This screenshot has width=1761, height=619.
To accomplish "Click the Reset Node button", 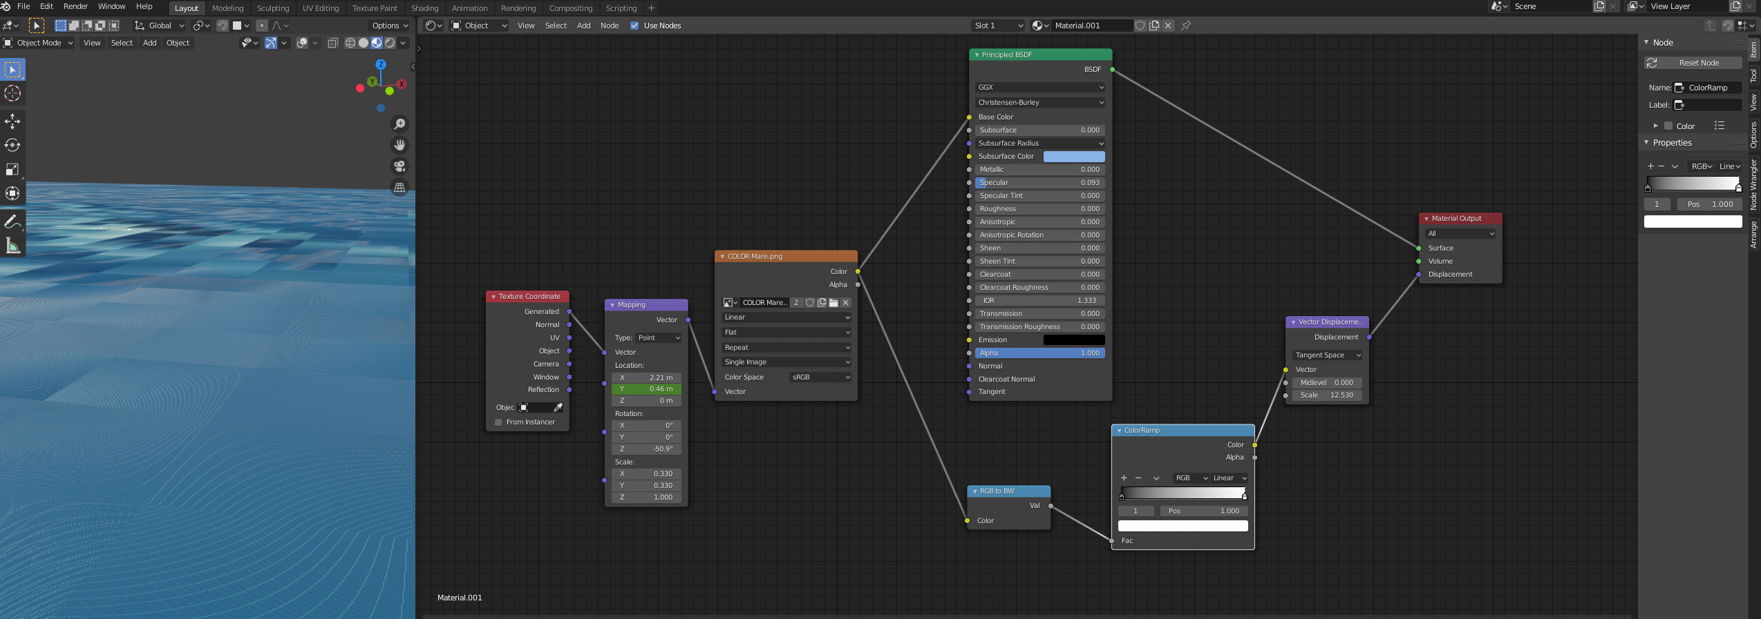I will 1693,63.
